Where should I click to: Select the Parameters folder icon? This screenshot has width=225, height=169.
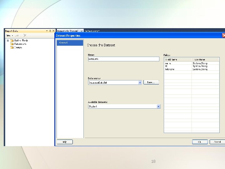(12, 44)
